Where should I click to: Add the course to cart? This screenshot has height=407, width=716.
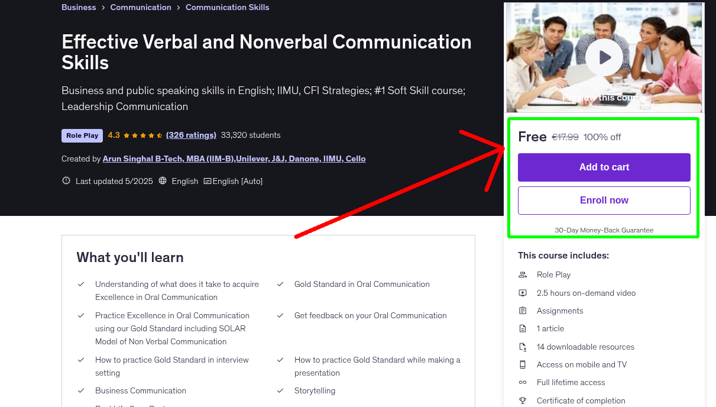pyautogui.click(x=604, y=167)
